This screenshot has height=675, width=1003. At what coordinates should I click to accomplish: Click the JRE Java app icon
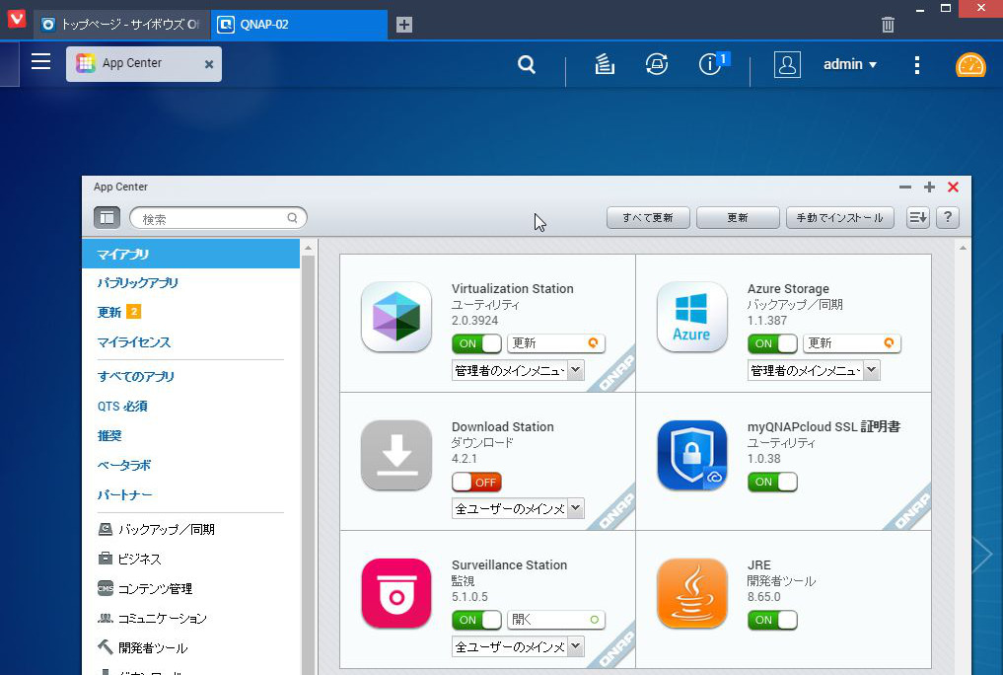click(x=692, y=593)
